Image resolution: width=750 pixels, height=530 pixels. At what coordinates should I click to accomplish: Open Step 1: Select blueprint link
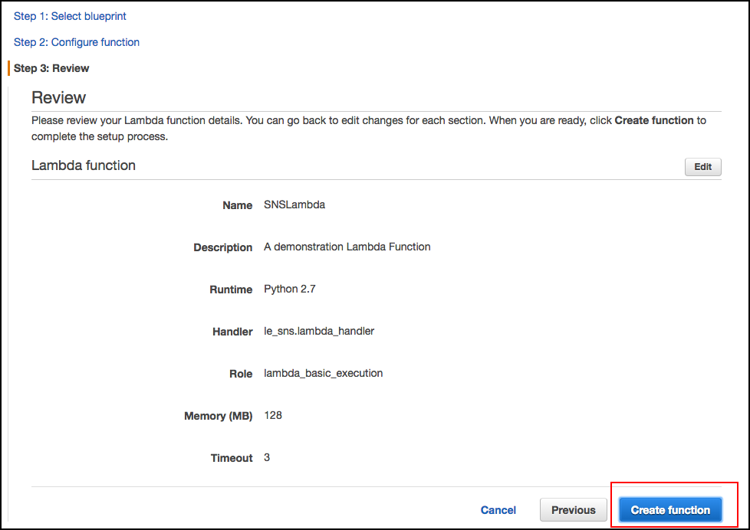(70, 16)
